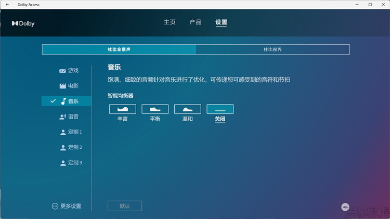The image size is (390, 219).
Task: Click the music description text 饱满、细致的音频
Action: point(199,80)
